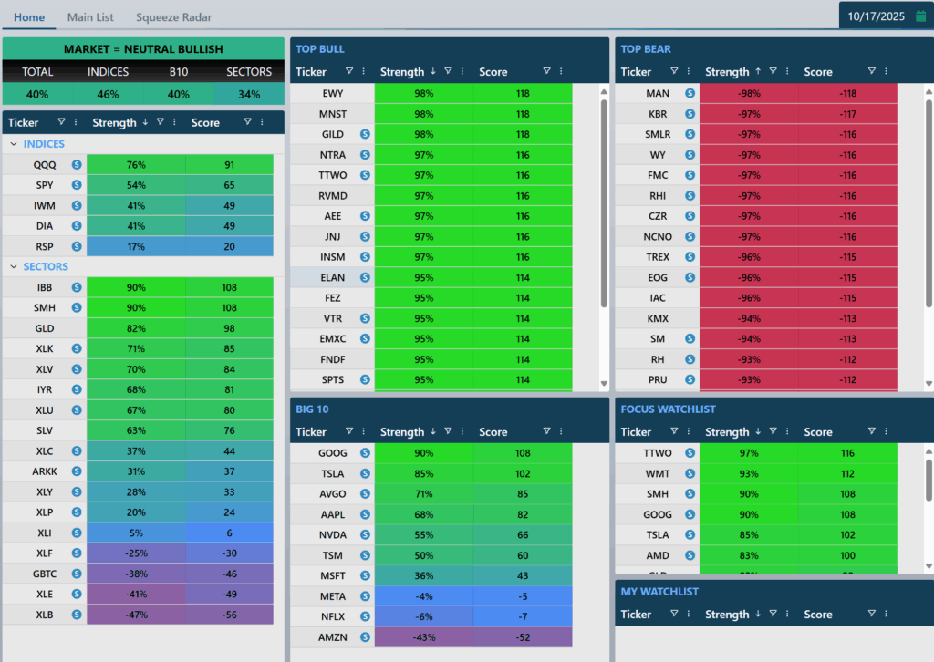Switch to the Main List tab
934x662 pixels.
pos(90,17)
